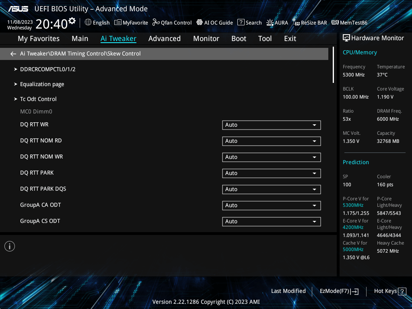This screenshot has height=309, width=412.
Task: Open the GroupA CA ODT dropdown
Action: (272, 206)
